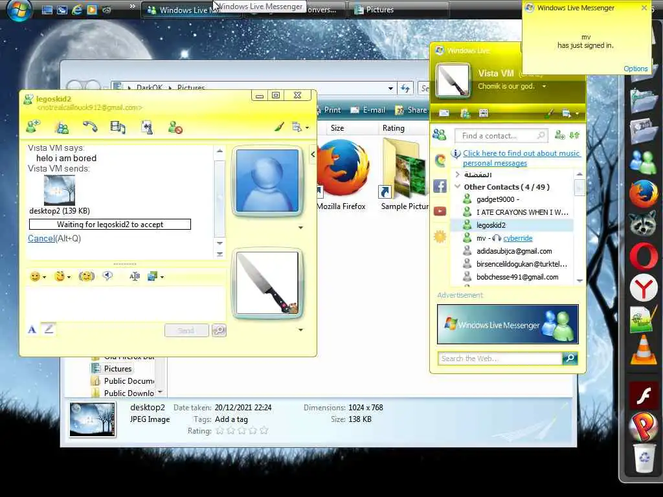Open my knife display picture options arrow

tap(300, 329)
